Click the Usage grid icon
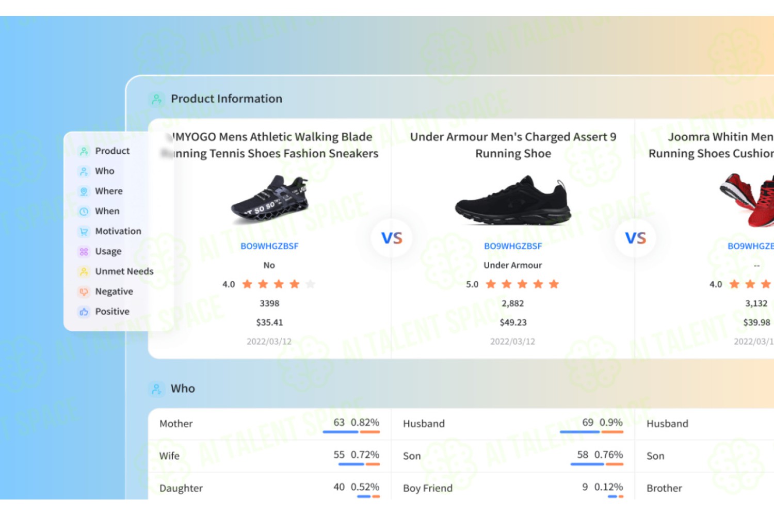The image size is (774, 516). [x=84, y=252]
